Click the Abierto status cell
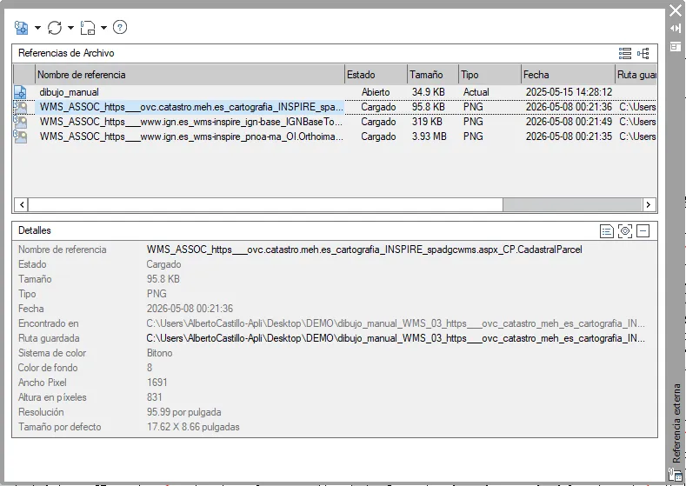The height and width of the screenshot is (486, 686). [x=376, y=92]
